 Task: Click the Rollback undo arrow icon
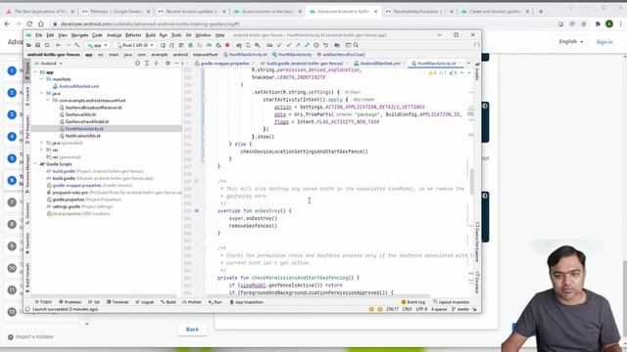coord(326,45)
